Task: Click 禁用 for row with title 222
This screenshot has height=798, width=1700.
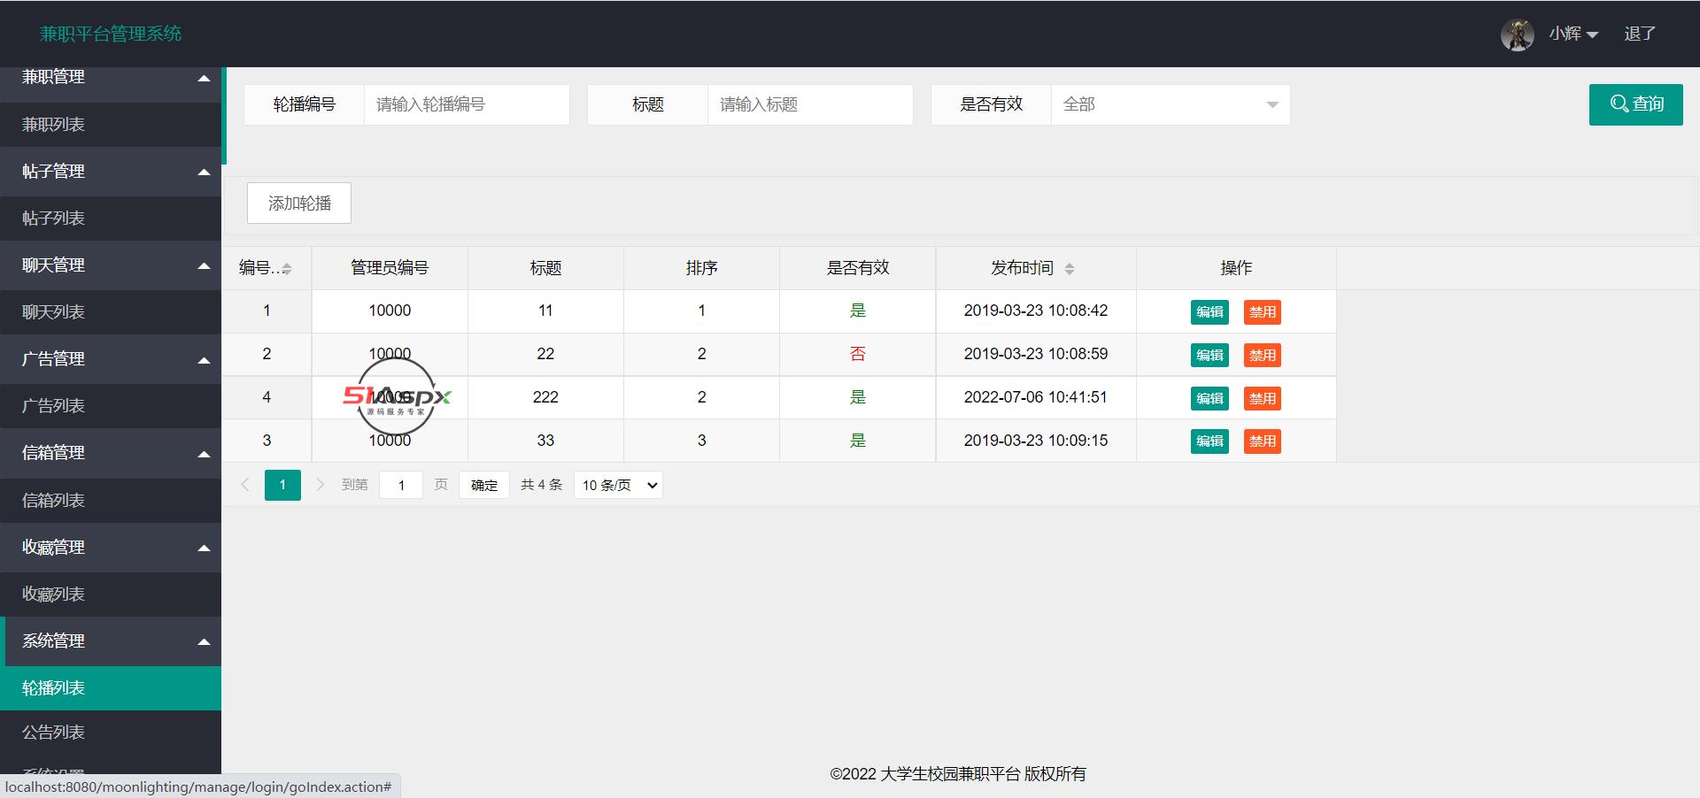Action: [x=1263, y=398]
